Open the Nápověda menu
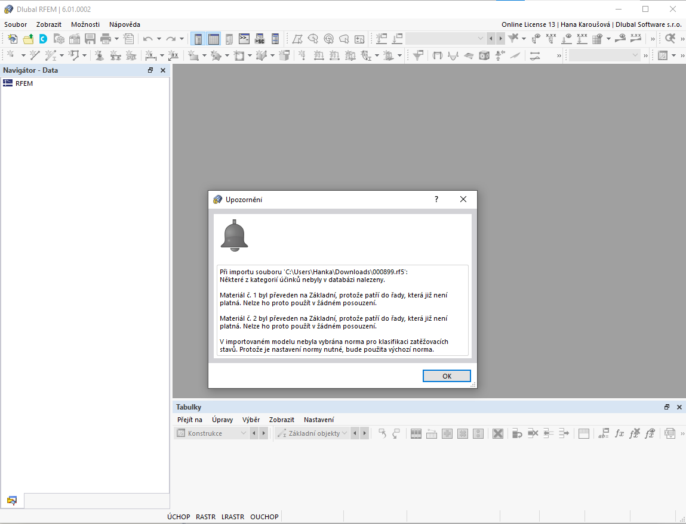686x524 pixels. tap(125, 24)
